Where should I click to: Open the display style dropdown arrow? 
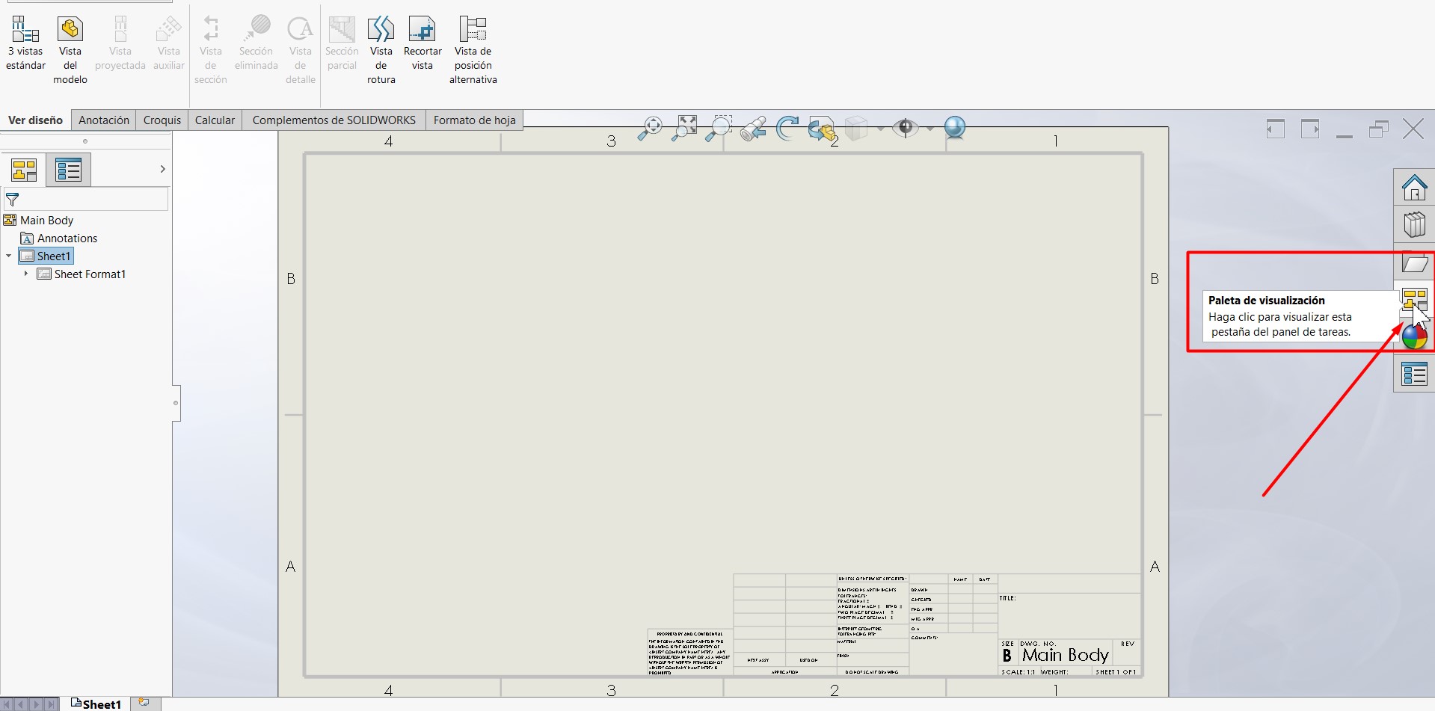coord(880,129)
